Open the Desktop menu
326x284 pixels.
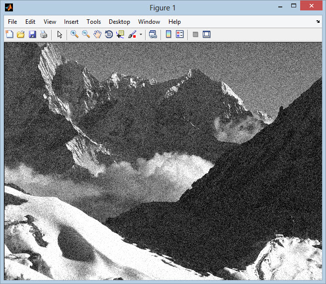[x=120, y=22]
